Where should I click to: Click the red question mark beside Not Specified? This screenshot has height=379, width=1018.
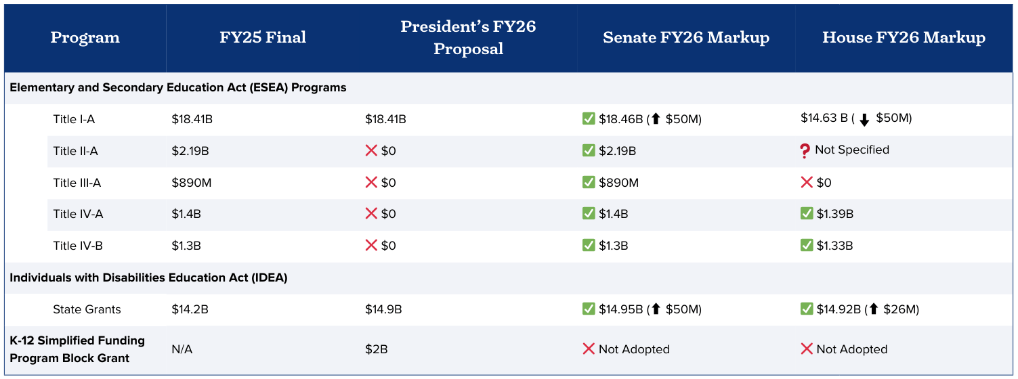[805, 151]
